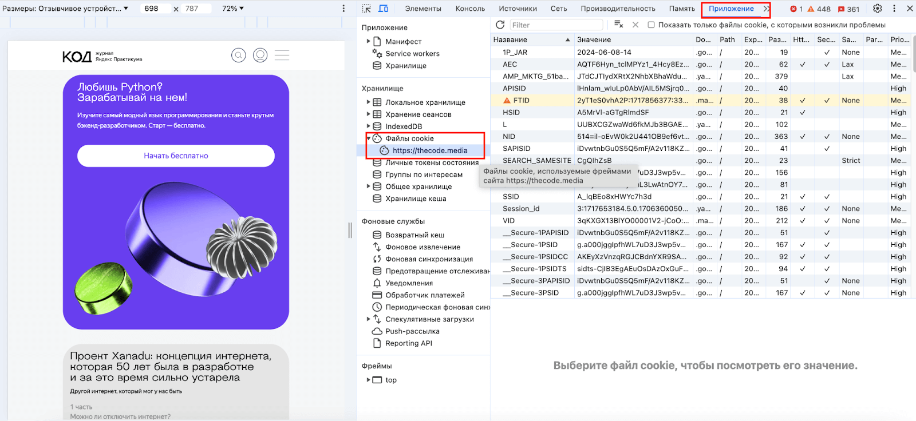Click the cookie Filter input field
916x421 pixels.
[x=555, y=25]
